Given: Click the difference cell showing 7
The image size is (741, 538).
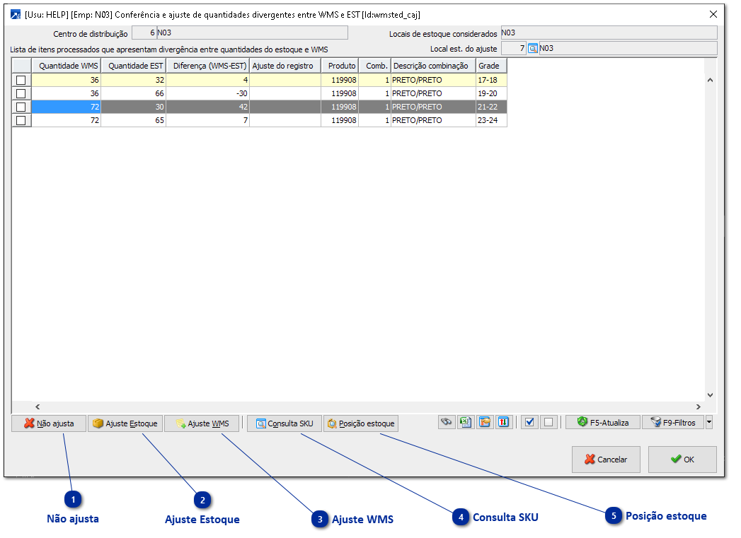Looking at the screenshot, I should (x=208, y=120).
